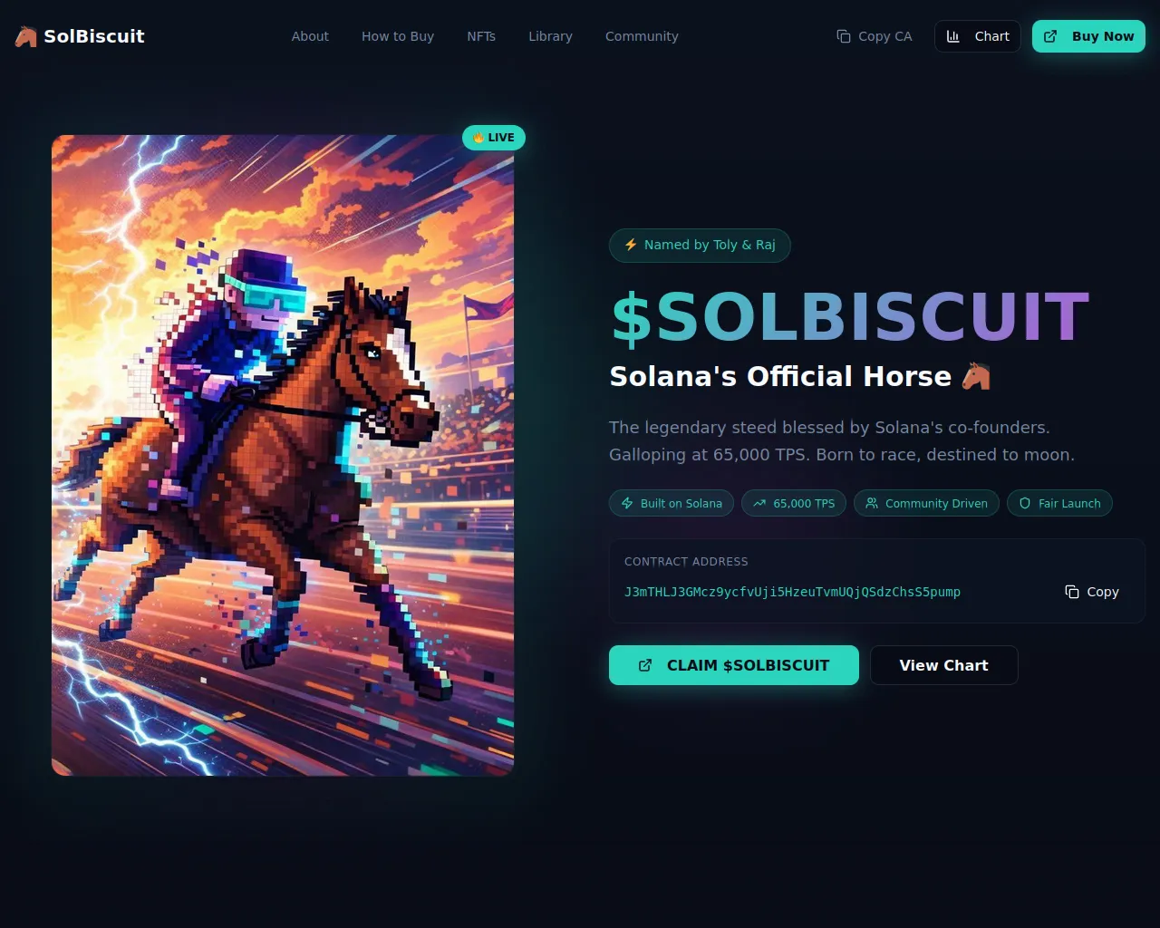Click the SolBiscuit horse logo icon
The image size is (1160, 928).
[26, 36]
